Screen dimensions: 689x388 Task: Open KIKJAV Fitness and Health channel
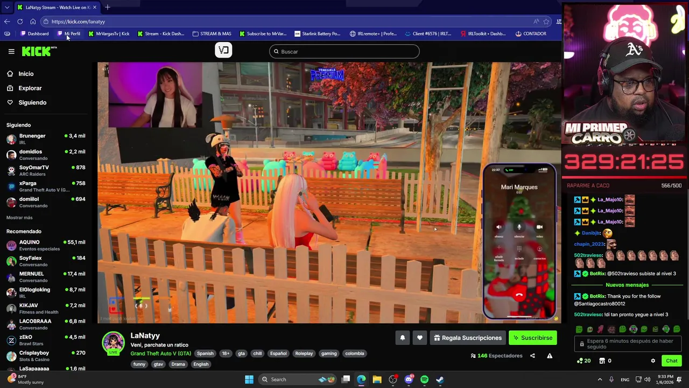coord(46,308)
